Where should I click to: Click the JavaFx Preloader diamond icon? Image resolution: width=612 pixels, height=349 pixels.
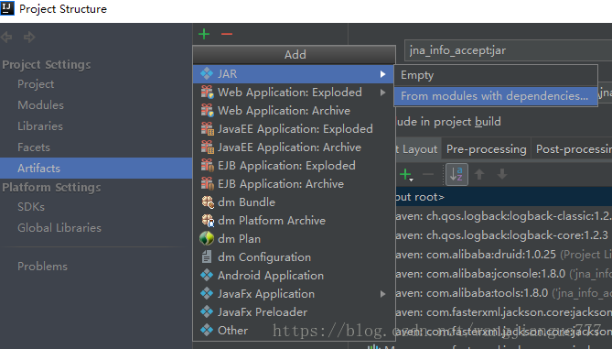(x=207, y=311)
